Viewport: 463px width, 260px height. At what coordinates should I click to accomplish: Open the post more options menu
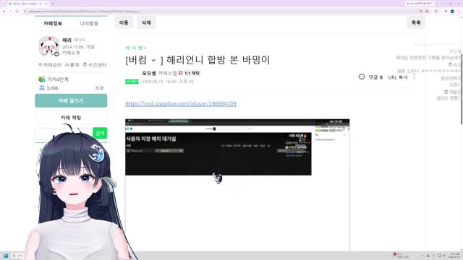[x=414, y=77]
